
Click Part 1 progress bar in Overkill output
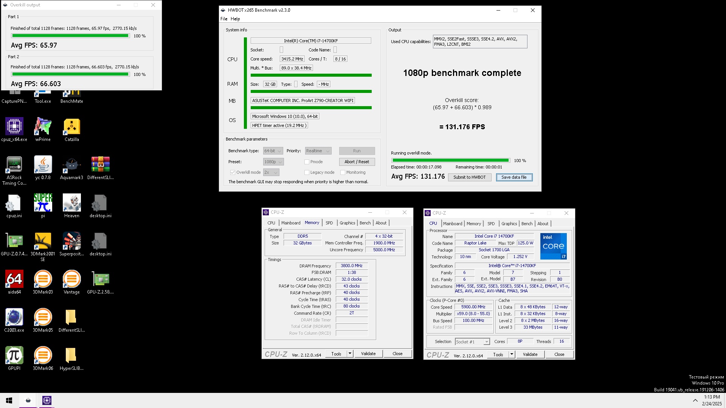click(x=70, y=36)
